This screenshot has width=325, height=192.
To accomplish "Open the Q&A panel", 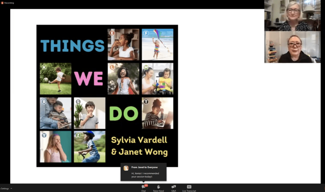I will 174,188.
